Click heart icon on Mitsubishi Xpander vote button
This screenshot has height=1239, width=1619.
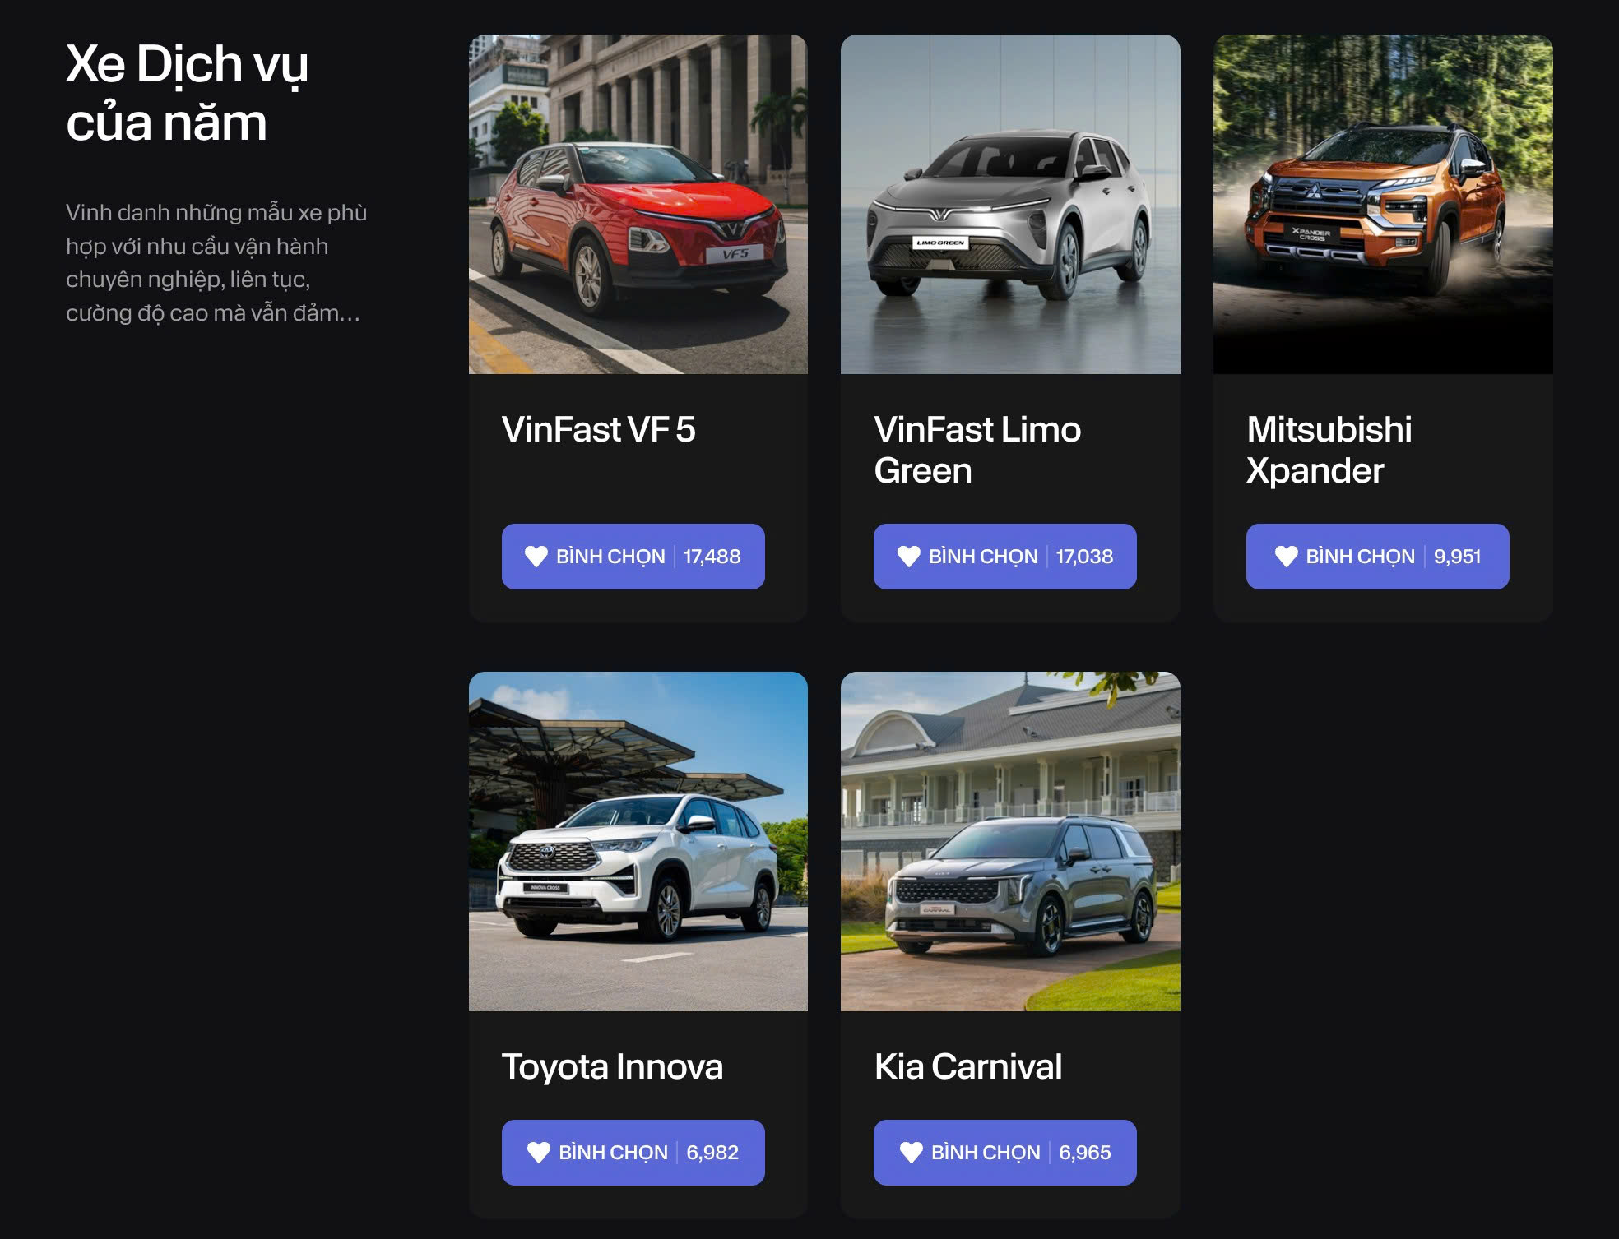coord(1286,557)
